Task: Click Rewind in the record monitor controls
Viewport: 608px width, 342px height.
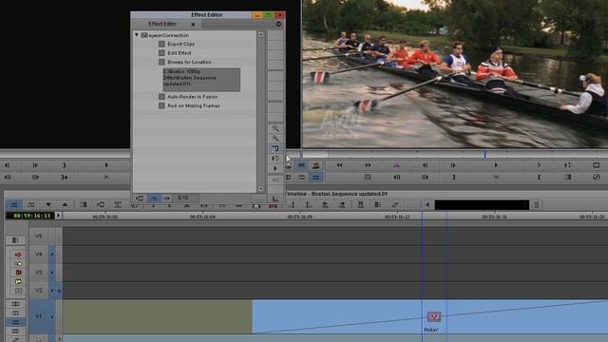Action: click(x=339, y=165)
